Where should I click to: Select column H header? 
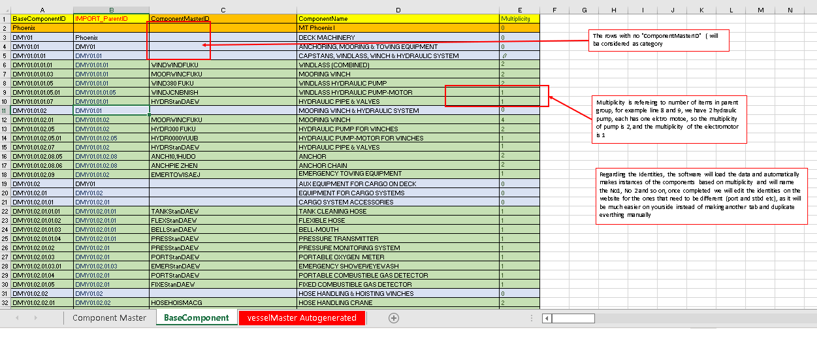coord(613,10)
